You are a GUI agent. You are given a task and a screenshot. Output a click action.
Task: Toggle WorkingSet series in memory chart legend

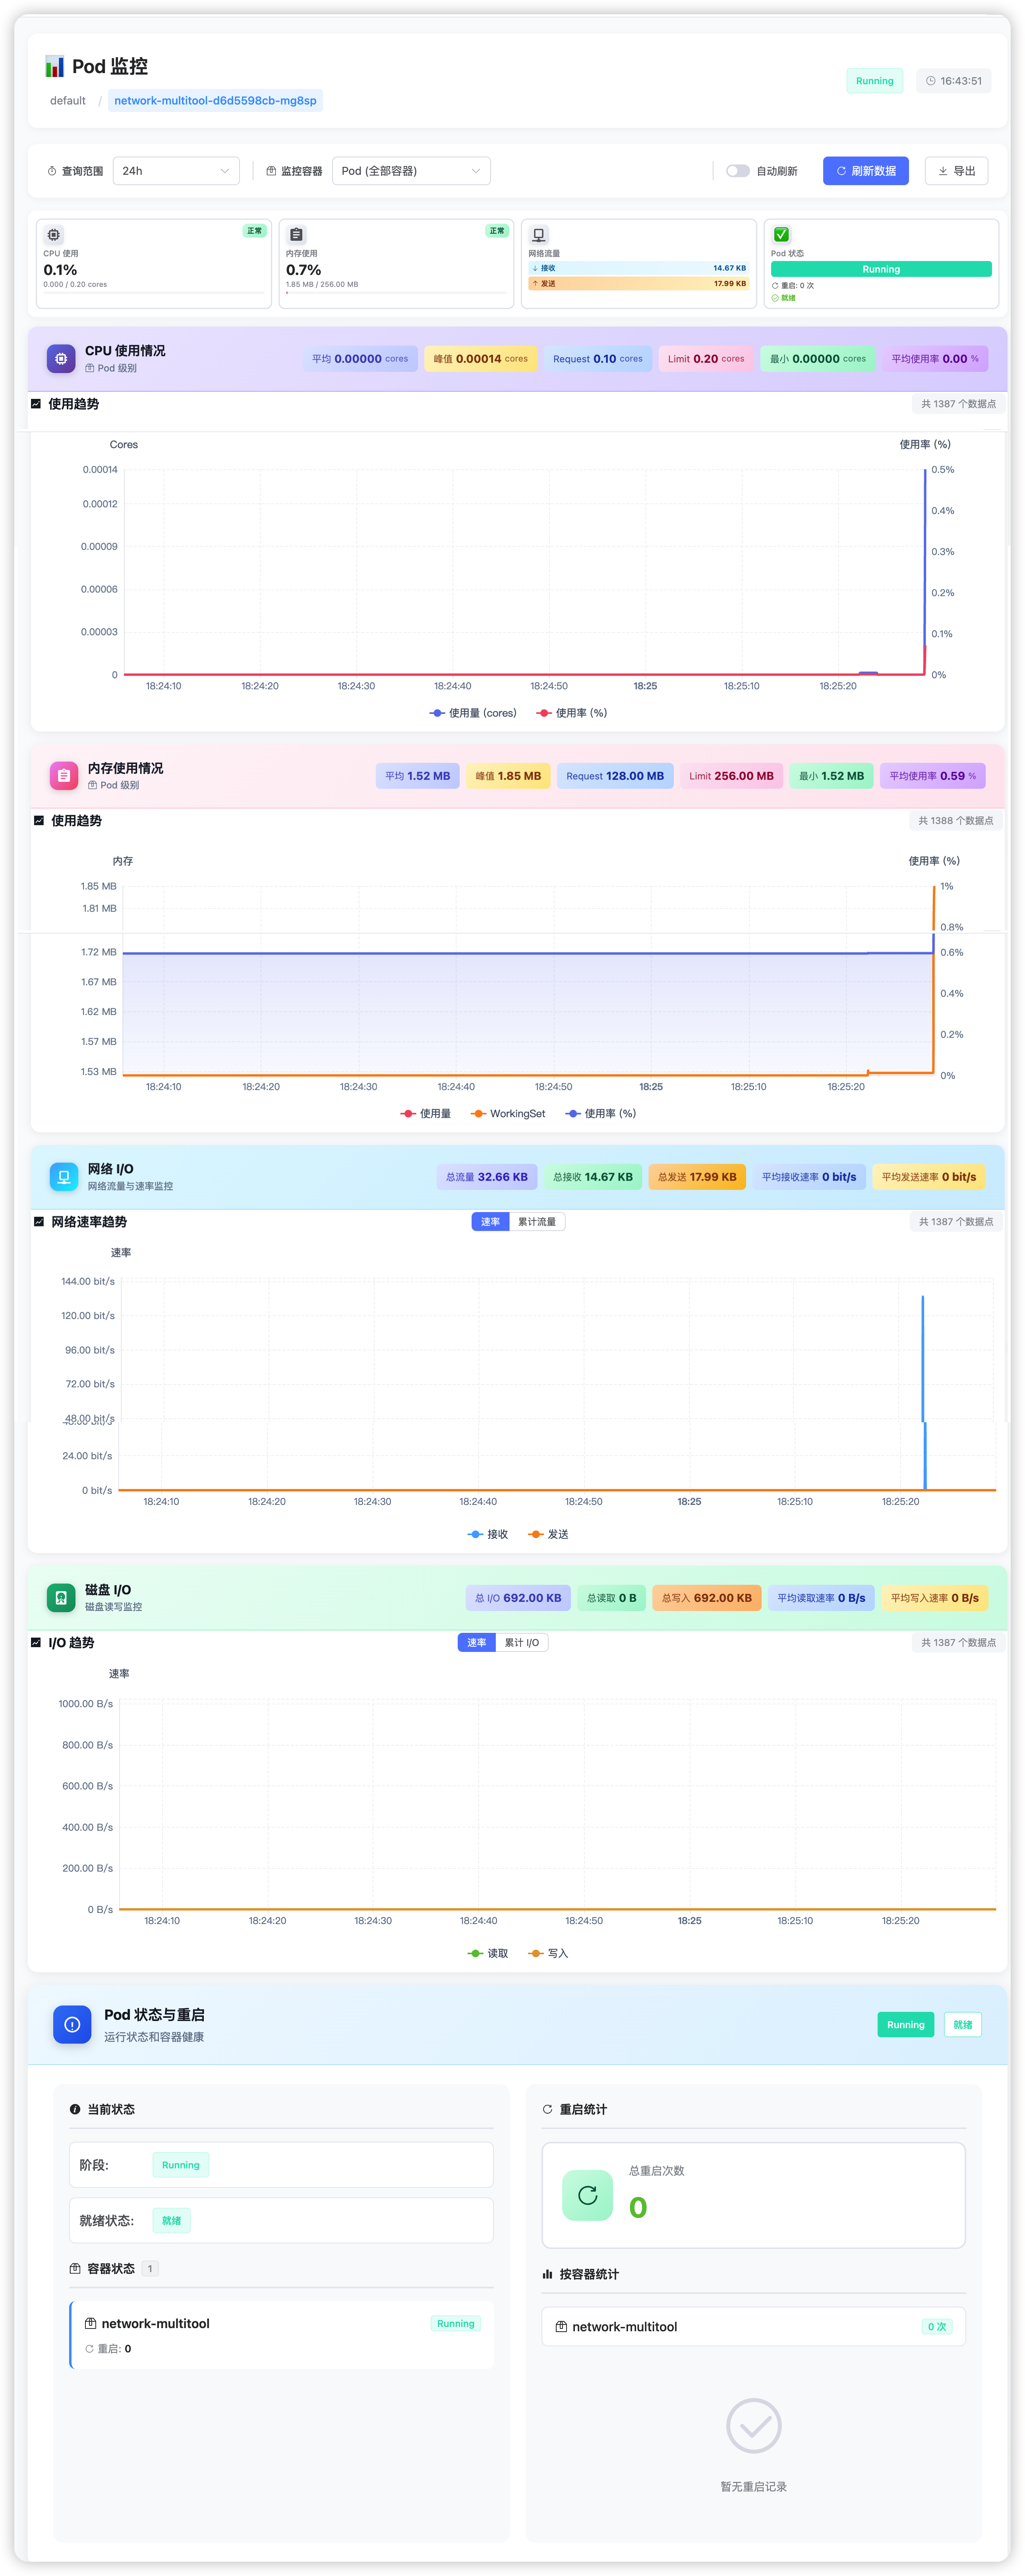click(508, 1113)
